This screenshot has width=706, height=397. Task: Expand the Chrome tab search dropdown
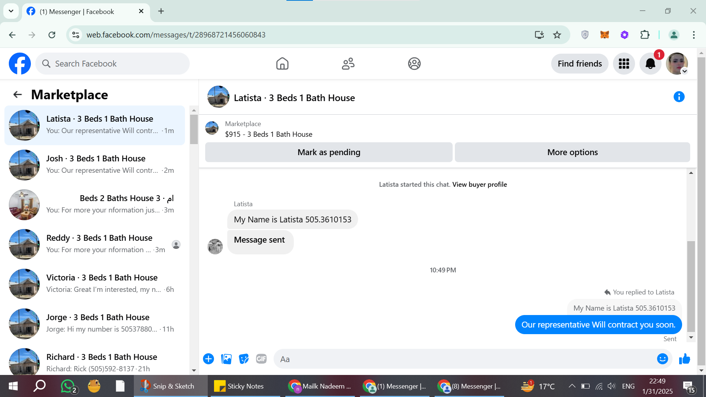[x=11, y=11]
